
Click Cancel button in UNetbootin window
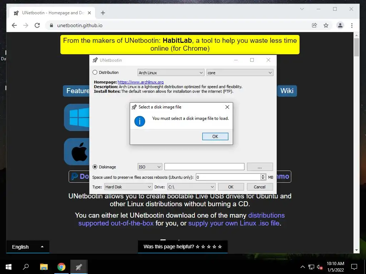point(259,187)
